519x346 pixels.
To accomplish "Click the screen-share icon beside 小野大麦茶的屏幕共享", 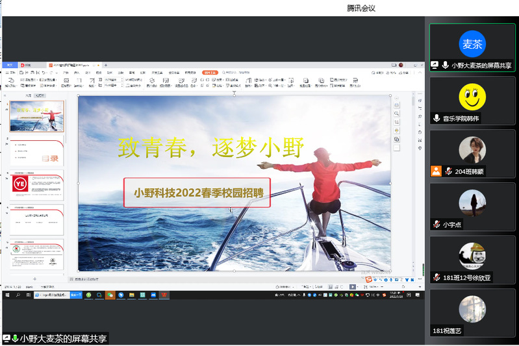I will pos(435,66).
